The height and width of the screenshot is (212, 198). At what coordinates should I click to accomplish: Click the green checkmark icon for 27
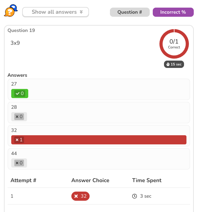[17, 94]
